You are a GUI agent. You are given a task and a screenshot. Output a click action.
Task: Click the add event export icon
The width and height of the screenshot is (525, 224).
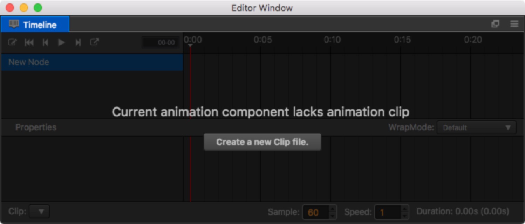click(94, 42)
